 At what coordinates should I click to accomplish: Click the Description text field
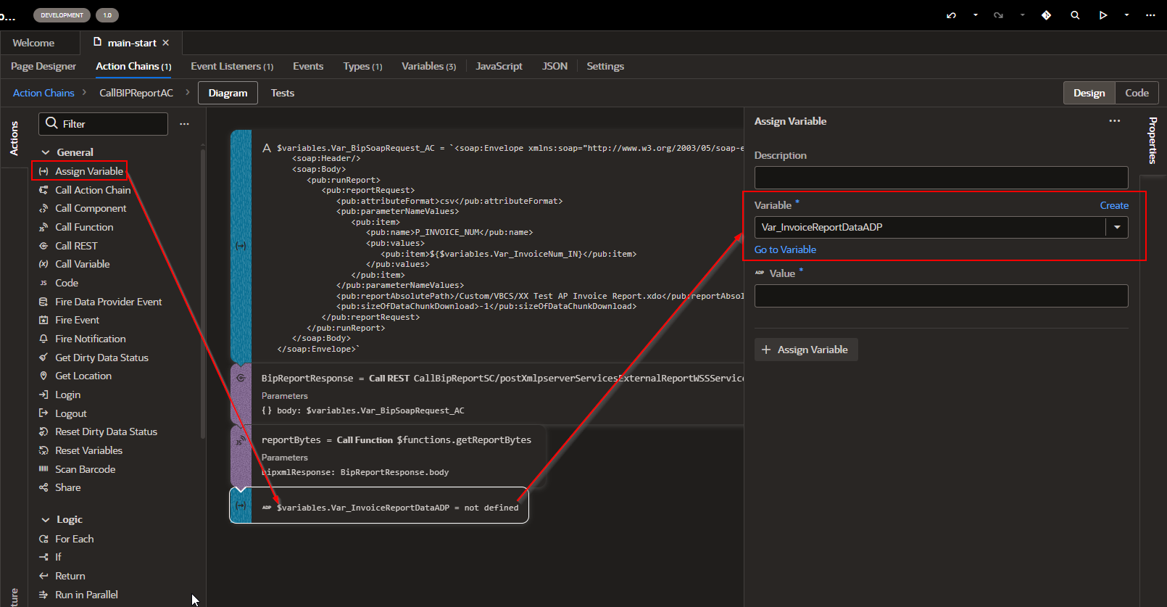[x=941, y=178]
